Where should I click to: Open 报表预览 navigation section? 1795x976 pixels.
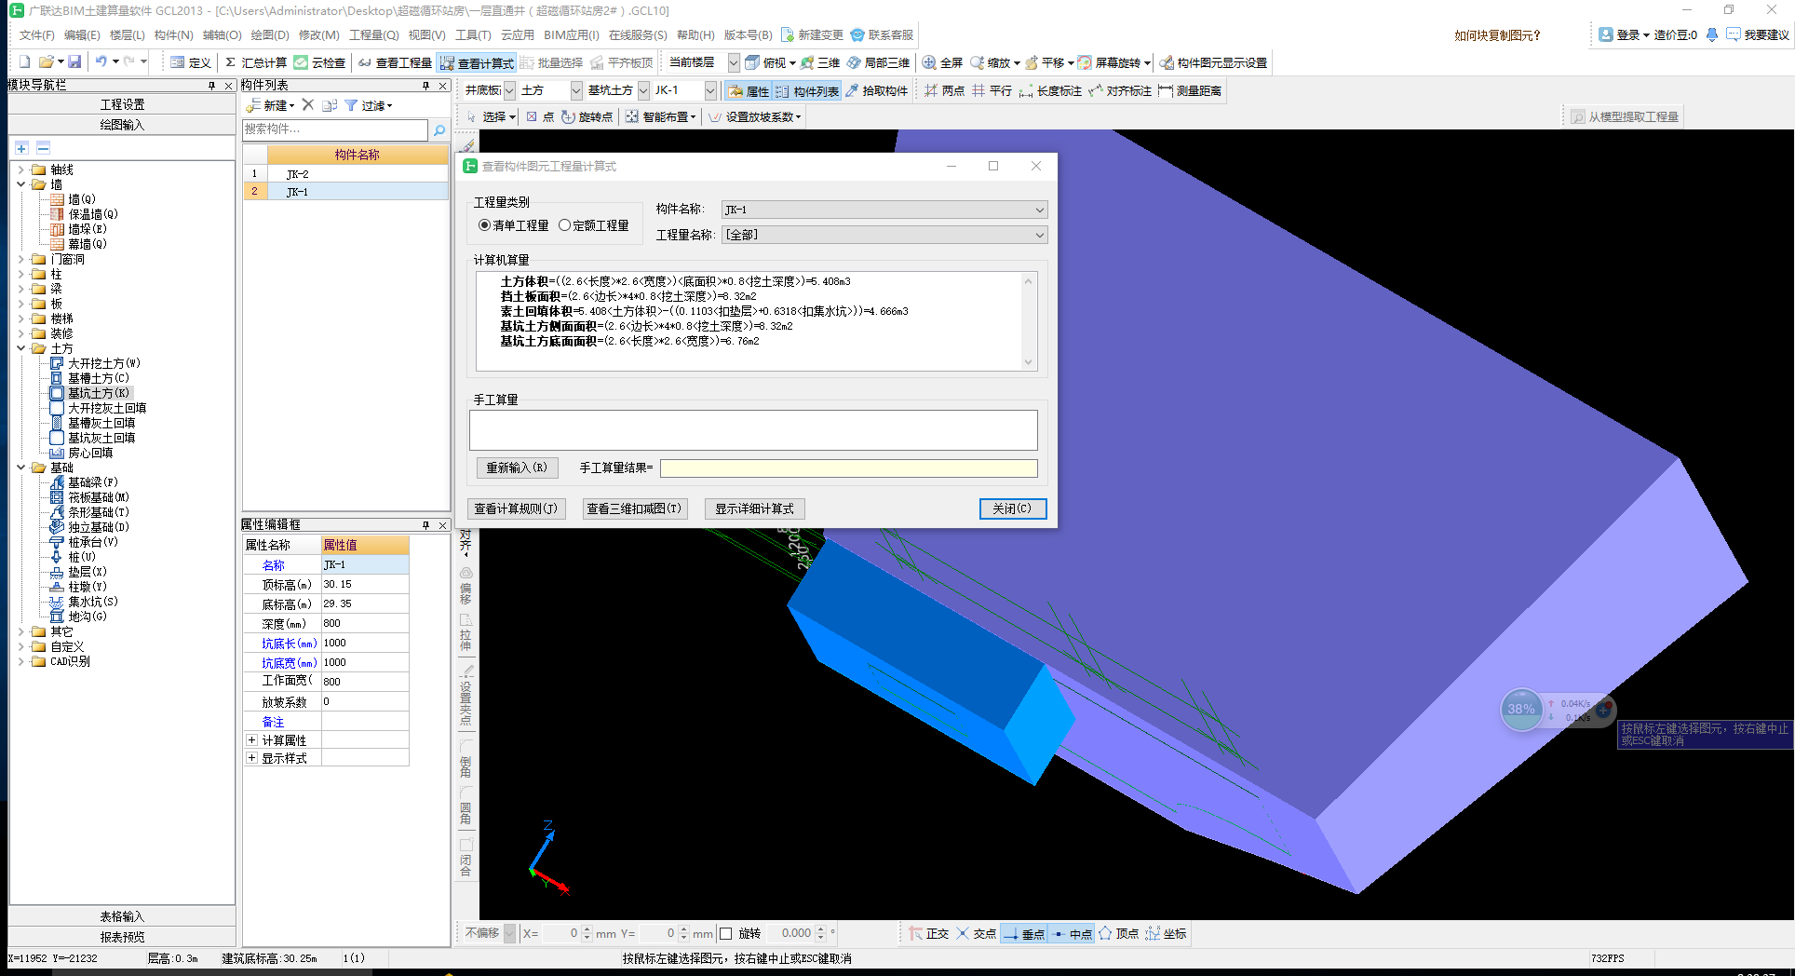(x=122, y=937)
